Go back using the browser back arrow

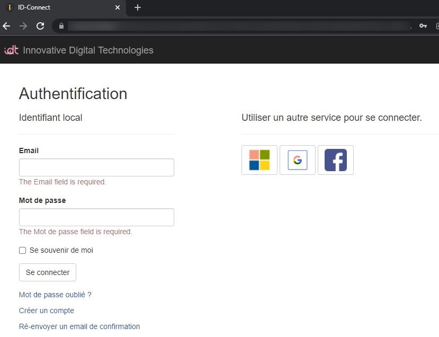[x=7, y=26]
